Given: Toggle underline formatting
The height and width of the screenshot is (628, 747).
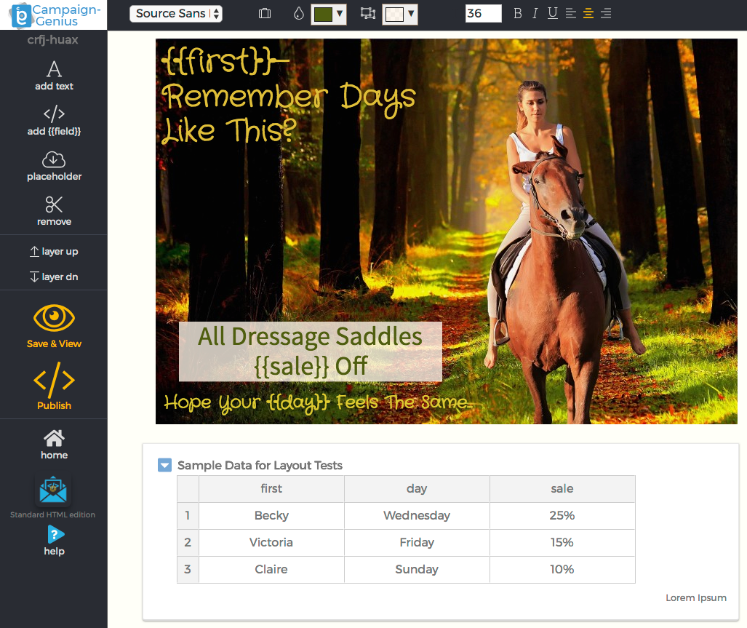Looking at the screenshot, I should click(x=553, y=13).
